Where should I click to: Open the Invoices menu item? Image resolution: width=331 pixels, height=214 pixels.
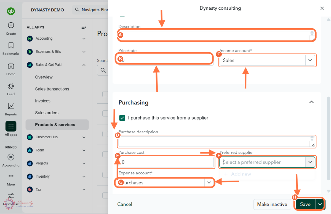(x=43, y=101)
